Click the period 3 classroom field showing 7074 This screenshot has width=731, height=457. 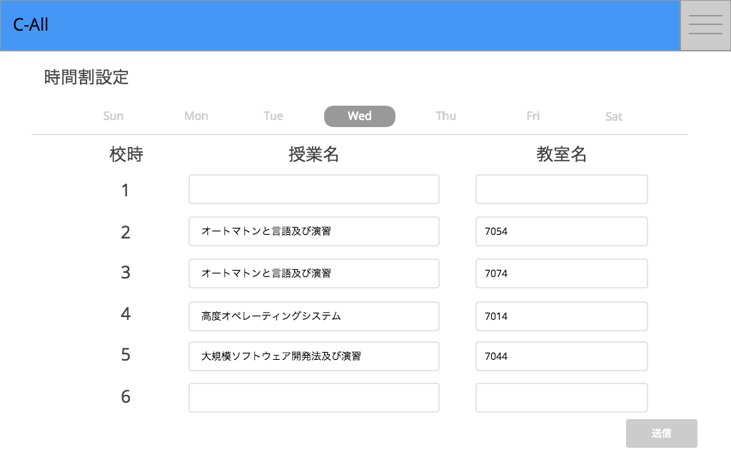(561, 273)
